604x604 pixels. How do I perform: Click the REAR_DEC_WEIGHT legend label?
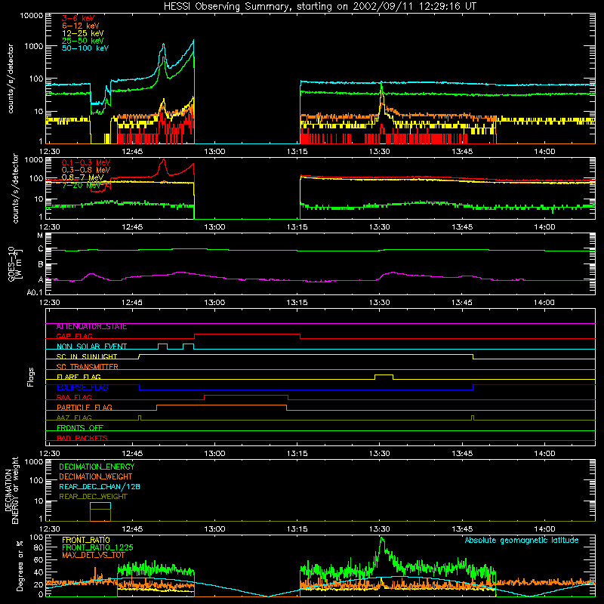(93, 497)
